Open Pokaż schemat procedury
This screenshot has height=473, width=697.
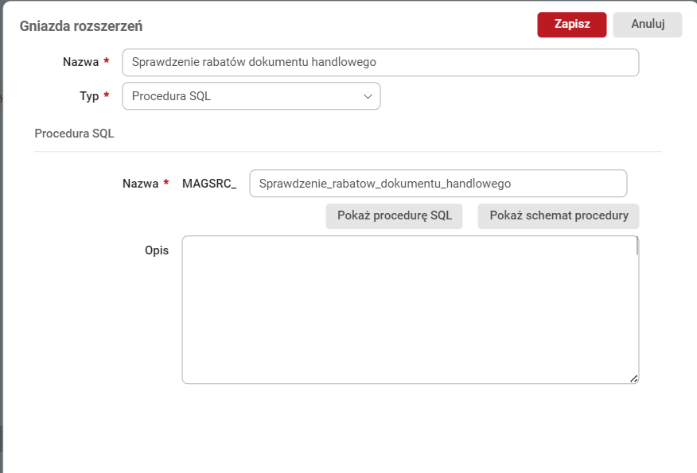(558, 215)
